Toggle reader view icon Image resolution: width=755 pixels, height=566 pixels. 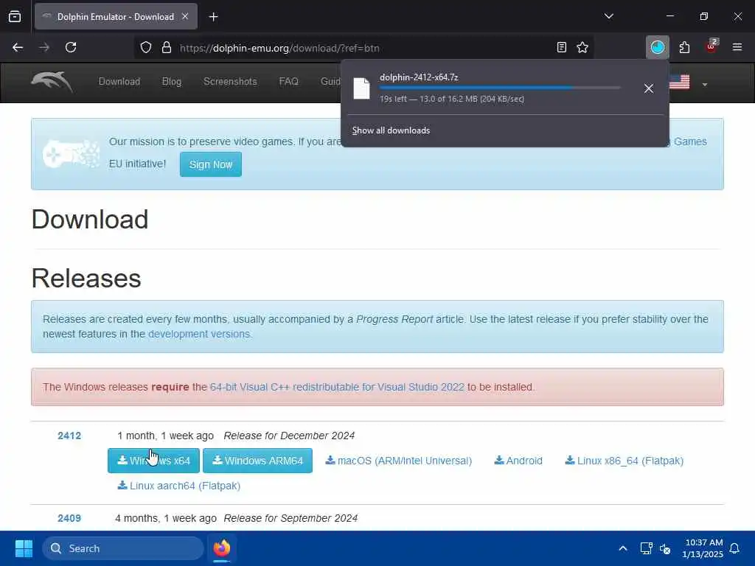tap(561, 47)
